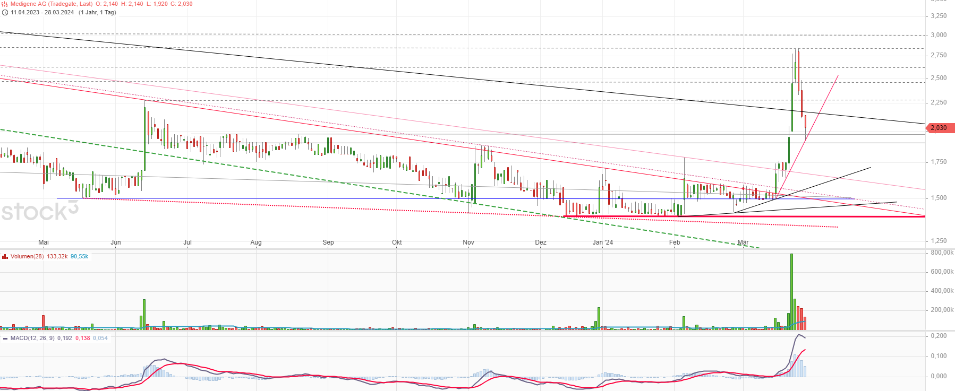Click the (1 Jahr, 1 Tag) period label
This screenshot has width=955, height=391.
(97, 12)
